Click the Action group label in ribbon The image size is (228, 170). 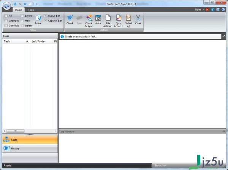[x=104, y=30]
